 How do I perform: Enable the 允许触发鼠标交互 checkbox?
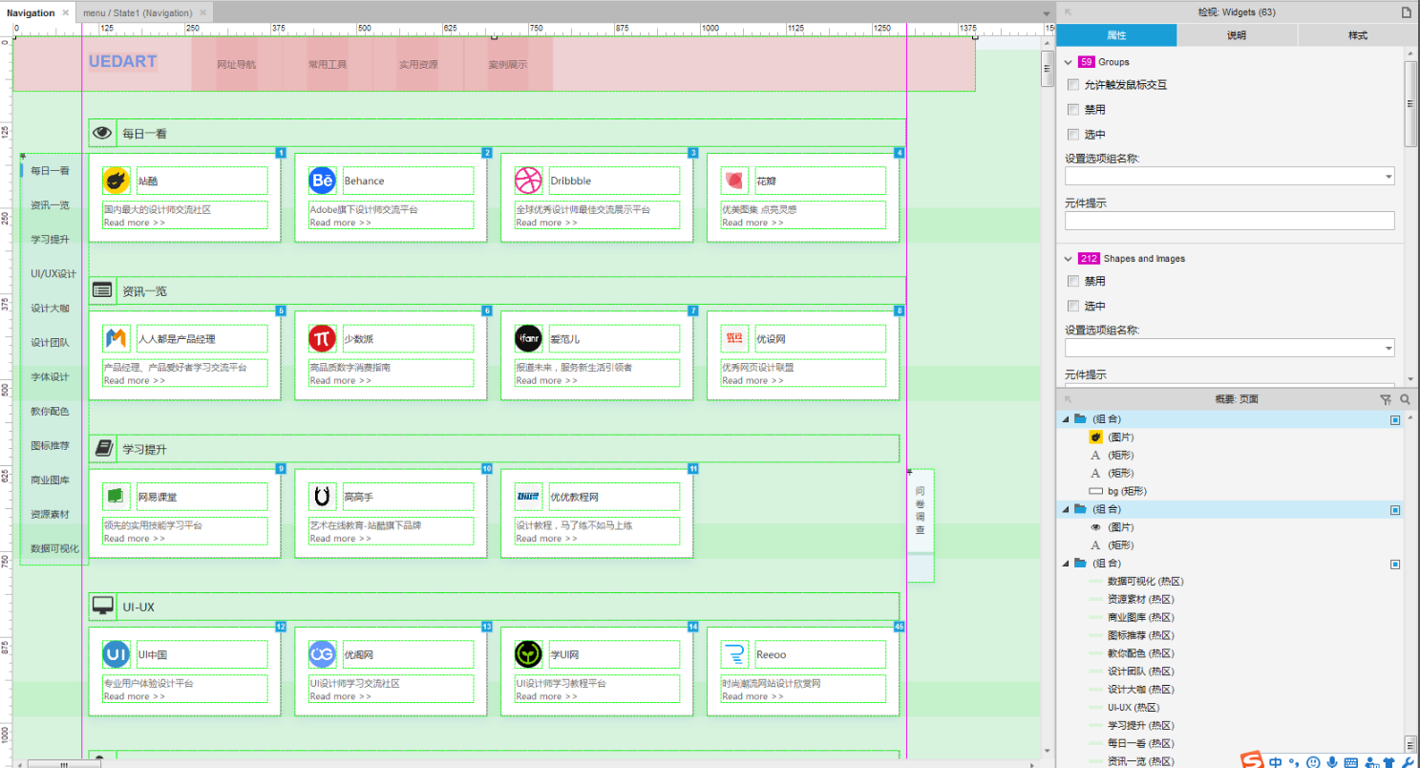[x=1073, y=85]
